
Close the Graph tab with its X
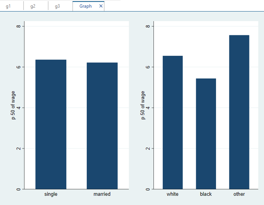(101, 6)
